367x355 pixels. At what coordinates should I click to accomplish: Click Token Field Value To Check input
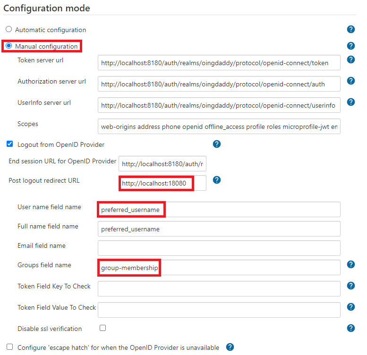pyautogui.click(x=219, y=310)
